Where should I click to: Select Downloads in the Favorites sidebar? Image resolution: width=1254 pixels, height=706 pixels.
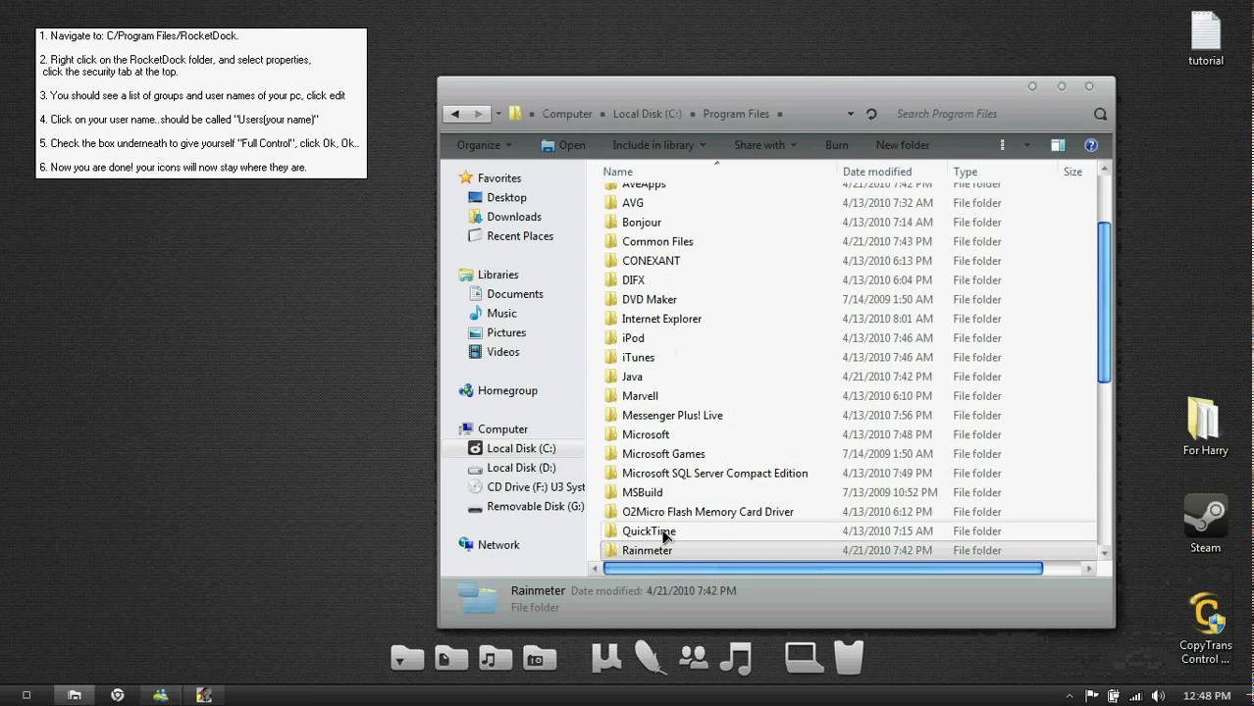[x=513, y=217]
